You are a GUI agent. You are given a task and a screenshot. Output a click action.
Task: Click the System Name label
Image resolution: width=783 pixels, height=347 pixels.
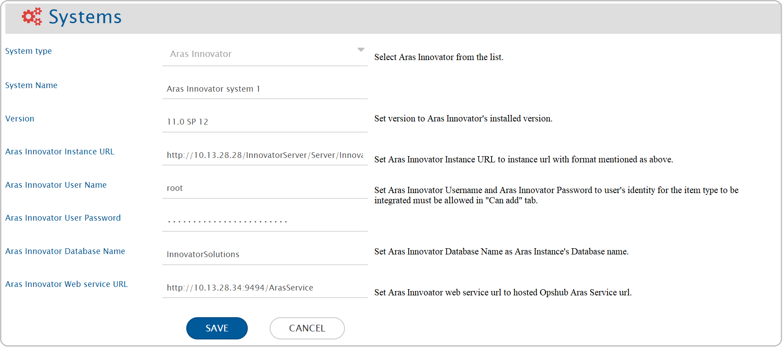[x=31, y=85]
